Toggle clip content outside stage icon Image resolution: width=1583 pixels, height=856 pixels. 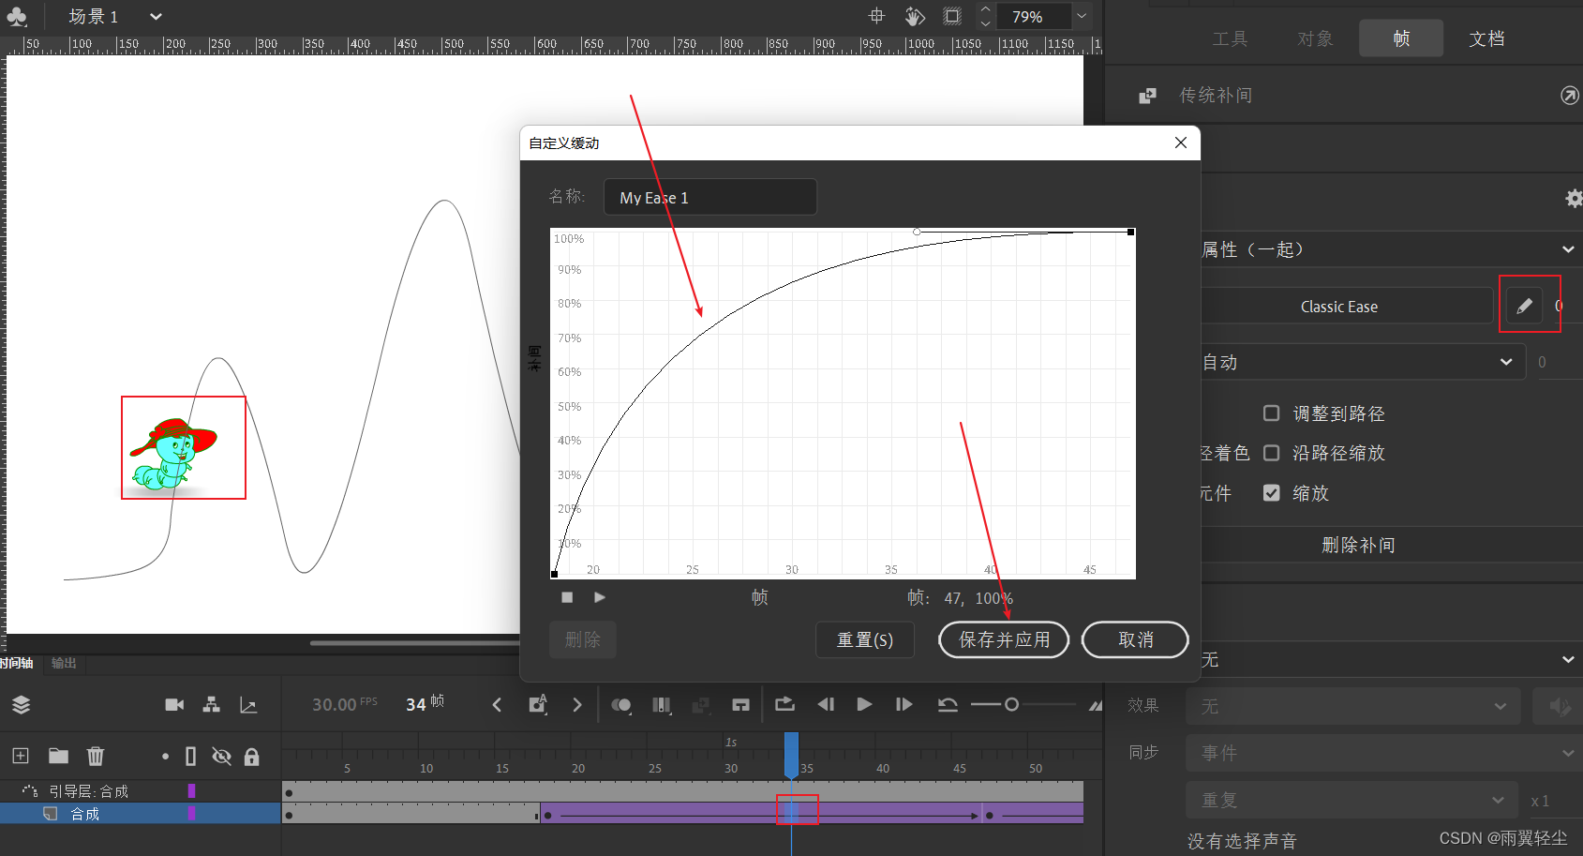(952, 16)
